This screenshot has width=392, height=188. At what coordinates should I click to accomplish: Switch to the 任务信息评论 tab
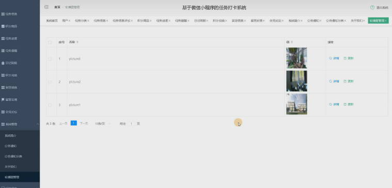[x=121, y=21]
